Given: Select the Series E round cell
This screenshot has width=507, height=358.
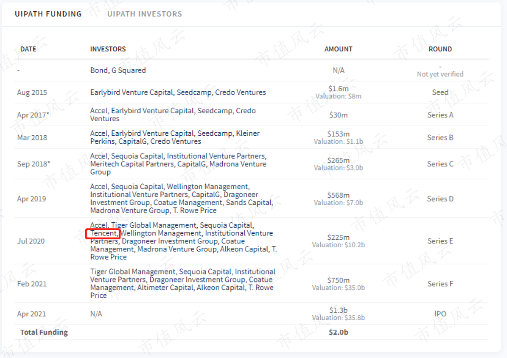Looking at the screenshot, I should click(440, 241).
